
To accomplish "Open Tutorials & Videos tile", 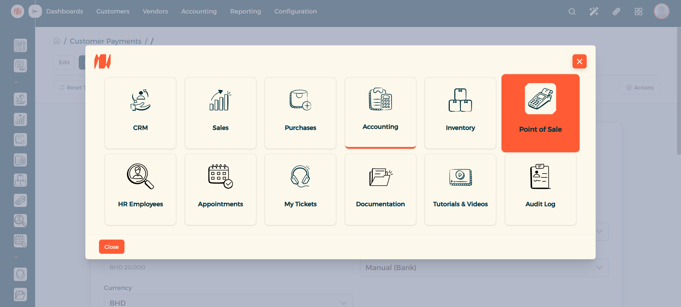I will (460, 189).
